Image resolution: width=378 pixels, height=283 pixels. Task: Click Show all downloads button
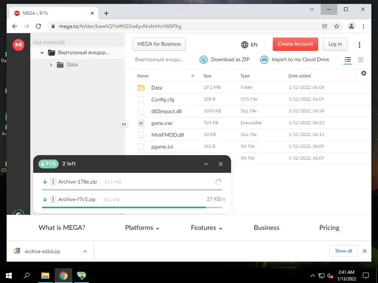[344, 251]
